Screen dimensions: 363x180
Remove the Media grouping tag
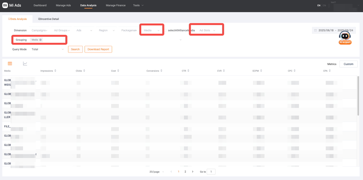41,40
